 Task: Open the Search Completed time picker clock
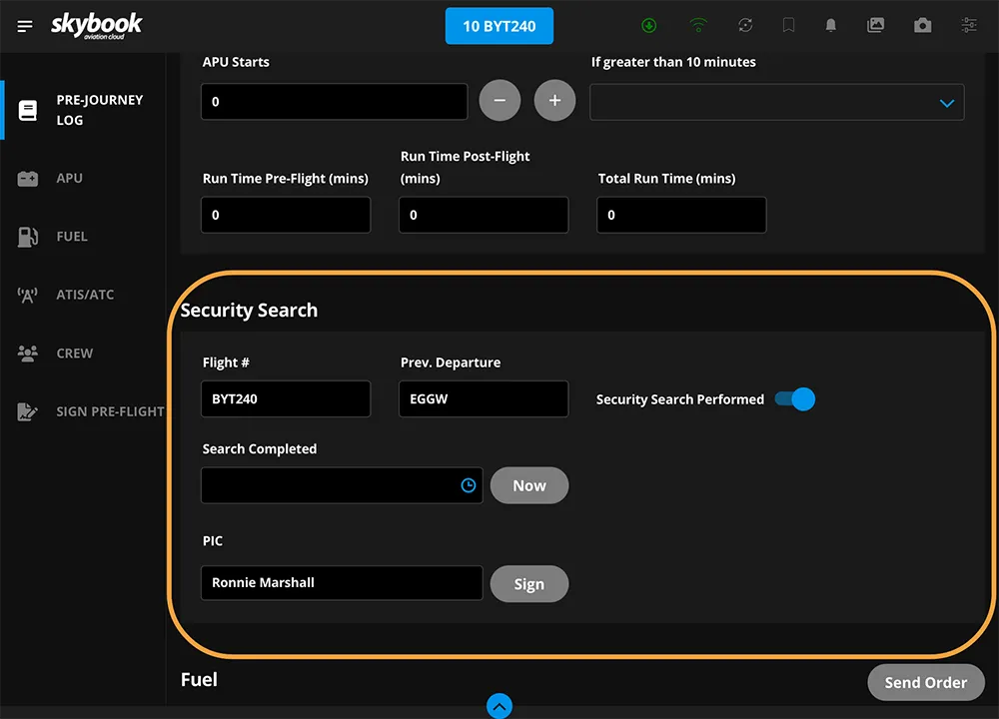468,486
